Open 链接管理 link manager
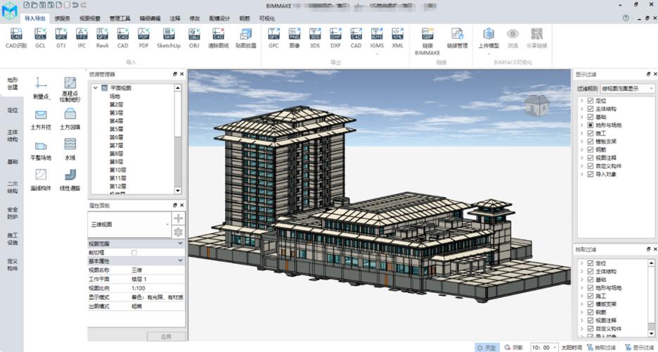Image resolution: width=658 pixels, height=352 pixels. (457, 38)
